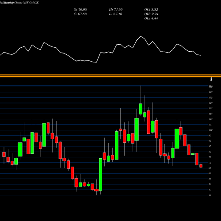The height and width of the screenshot is (221, 221).
Task: Select the tall green candle rising from the chart low
Action: (100, 175)
